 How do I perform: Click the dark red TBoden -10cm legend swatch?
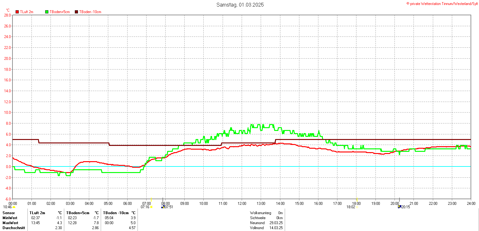tap(76, 12)
